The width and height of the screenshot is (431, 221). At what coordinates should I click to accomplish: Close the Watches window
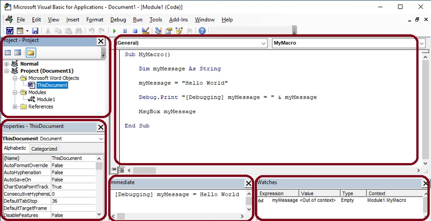[x=425, y=183]
